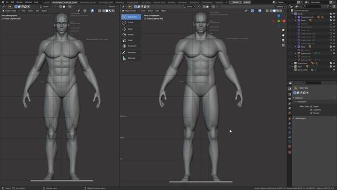Toggle X-ray mode in right viewport

(x=267, y=11)
